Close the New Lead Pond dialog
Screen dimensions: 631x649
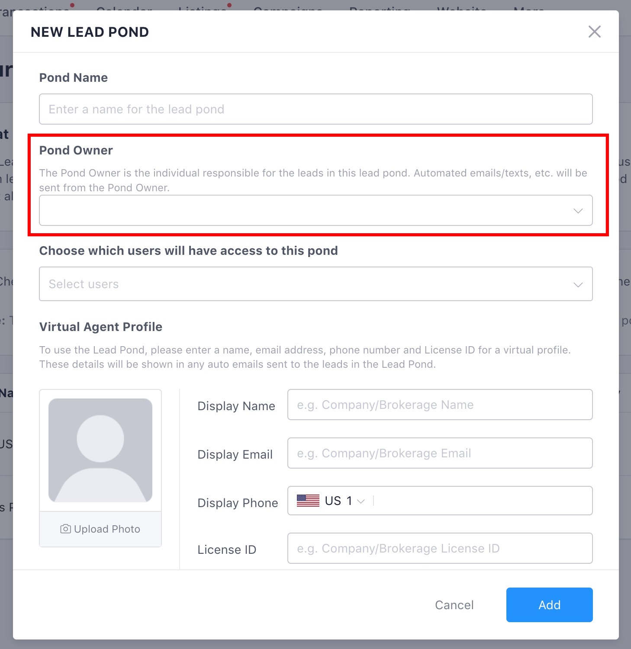click(x=594, y=32)
